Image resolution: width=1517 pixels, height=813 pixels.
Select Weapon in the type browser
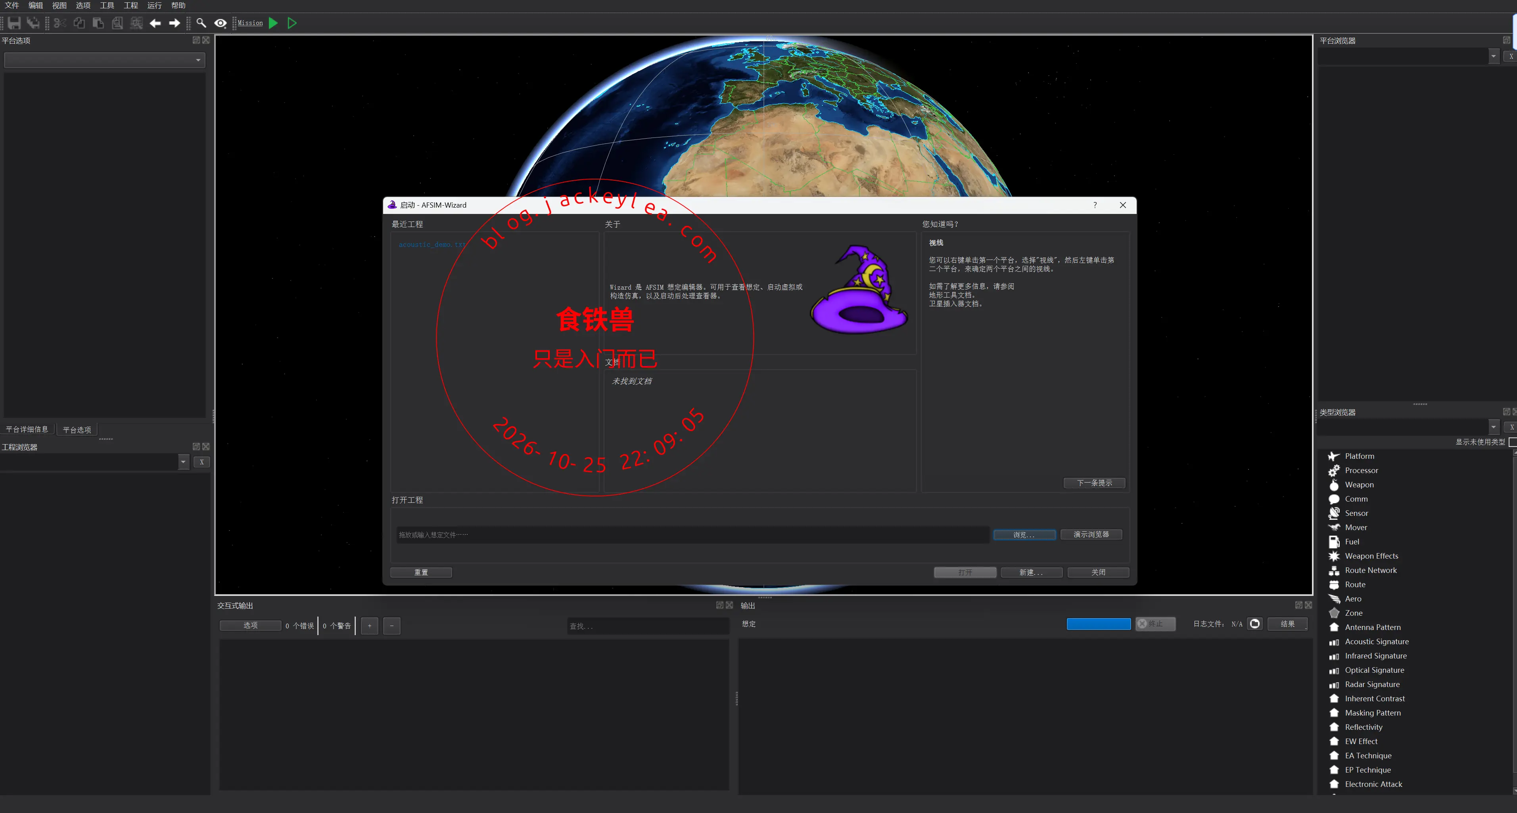1359,485
